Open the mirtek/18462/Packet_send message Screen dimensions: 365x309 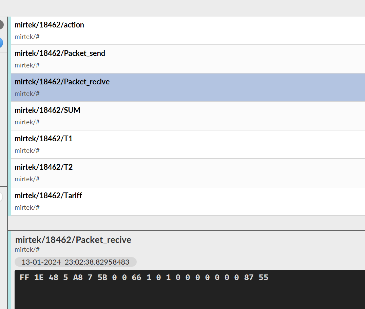tap(170, 59)
